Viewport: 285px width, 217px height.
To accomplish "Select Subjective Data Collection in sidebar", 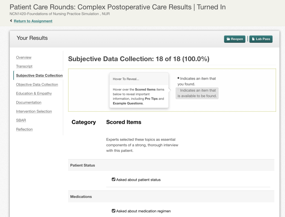I will [39, 76].
